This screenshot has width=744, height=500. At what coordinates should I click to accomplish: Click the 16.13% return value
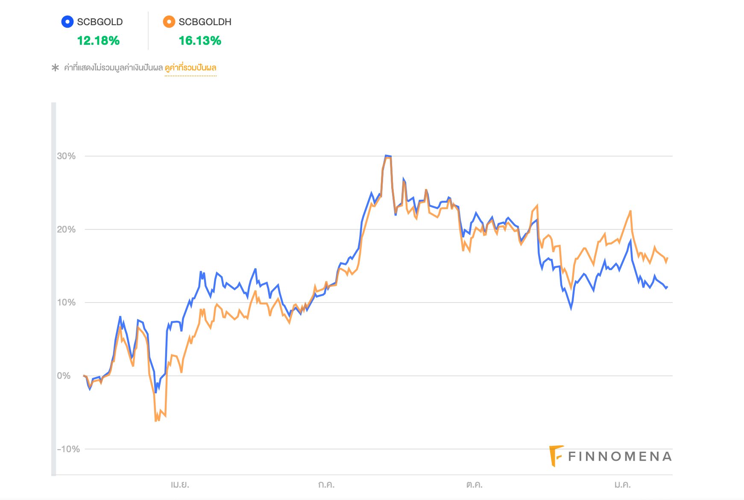pos(200,41)
